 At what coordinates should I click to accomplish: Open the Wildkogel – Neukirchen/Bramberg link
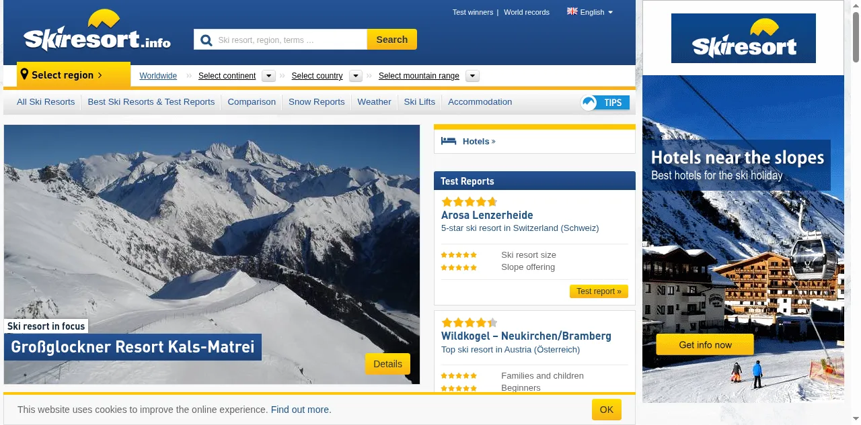tap(526, 336)
